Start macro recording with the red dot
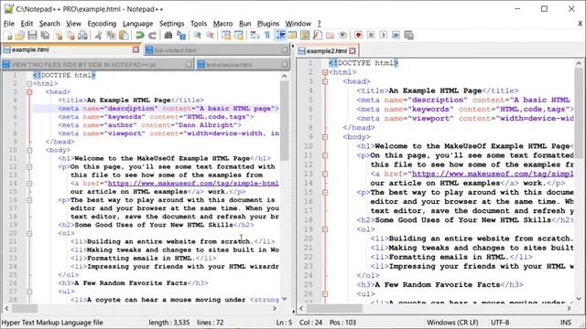The height and width of the screenshot is (329, 586). [358, 36]
